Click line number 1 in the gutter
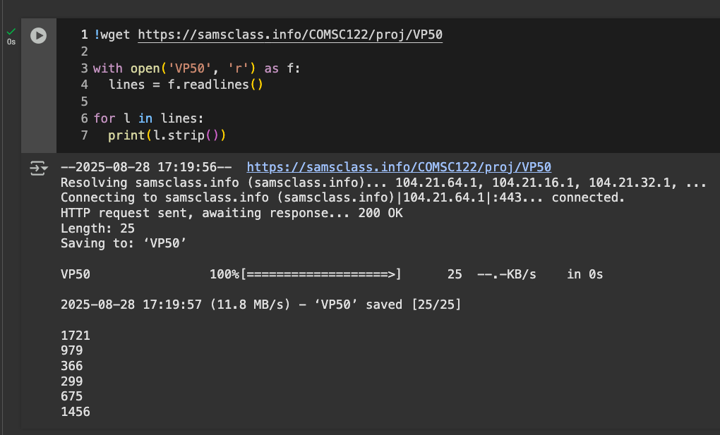 click(x=85, y=35)
